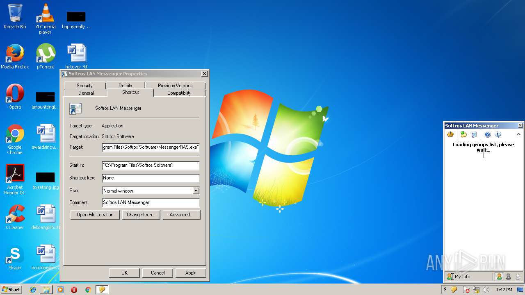
Task: Switch to Softros Messenger taskbar button
Action: click(x=102, y=290)
